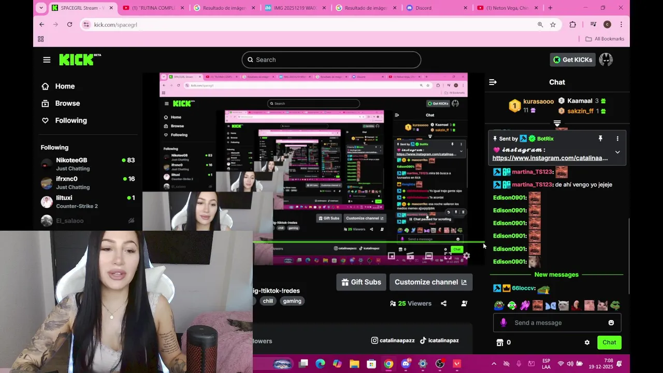Open chat settings gear
Viewport: 663px width, 373px height.
pyautogui.click(x=587, y=342)
